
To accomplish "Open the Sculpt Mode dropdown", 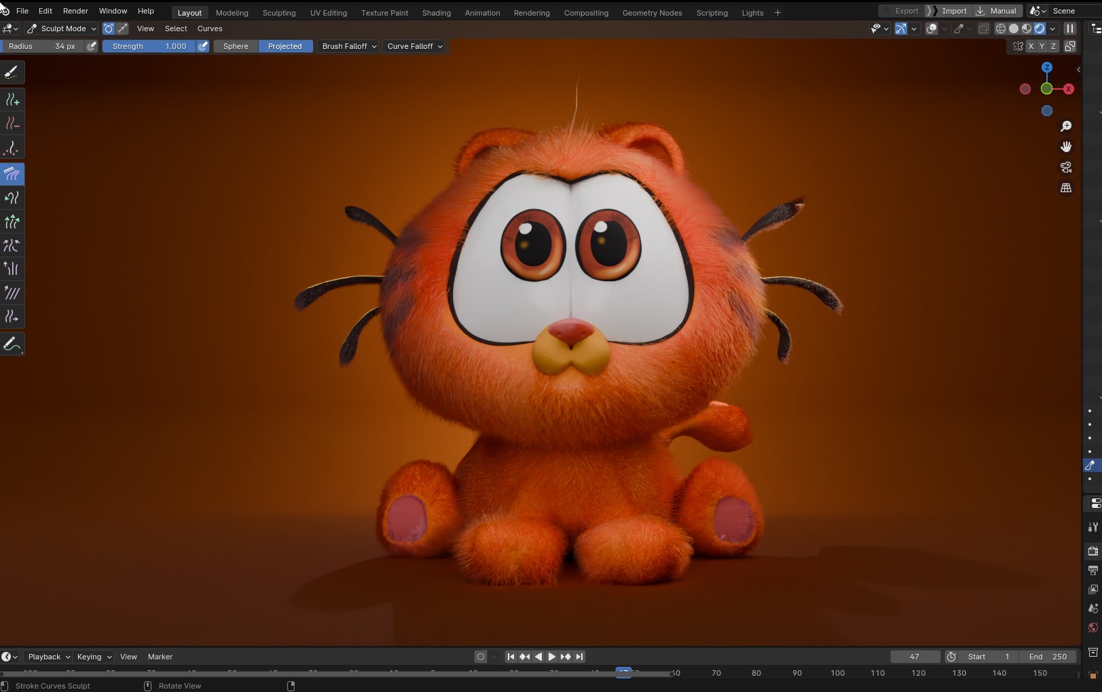I will click(62, 29).
